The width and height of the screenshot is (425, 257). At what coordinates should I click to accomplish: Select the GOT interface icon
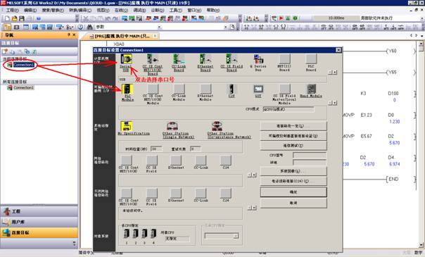pos(258,89)
